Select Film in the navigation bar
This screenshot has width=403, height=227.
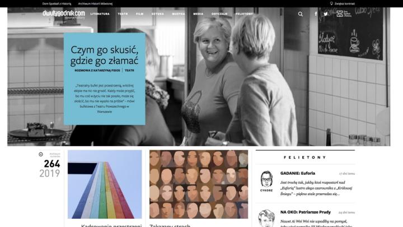[140, 13]
